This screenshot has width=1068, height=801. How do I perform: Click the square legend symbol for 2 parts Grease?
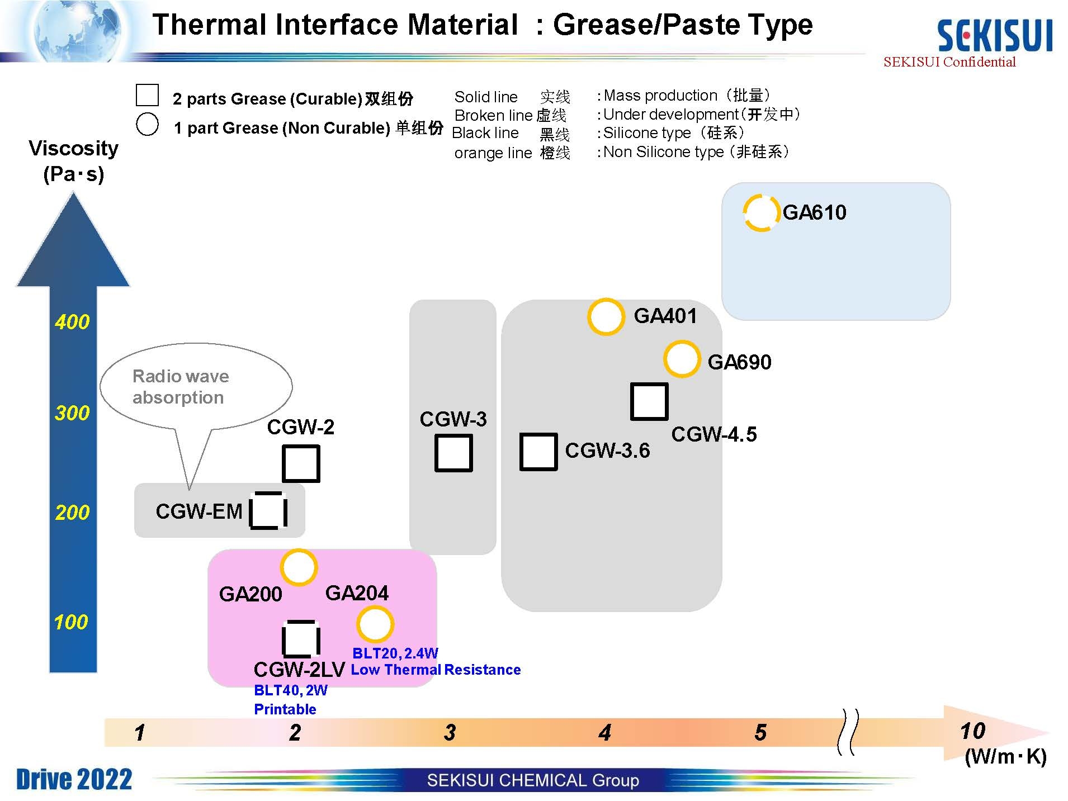coord(147,95)
